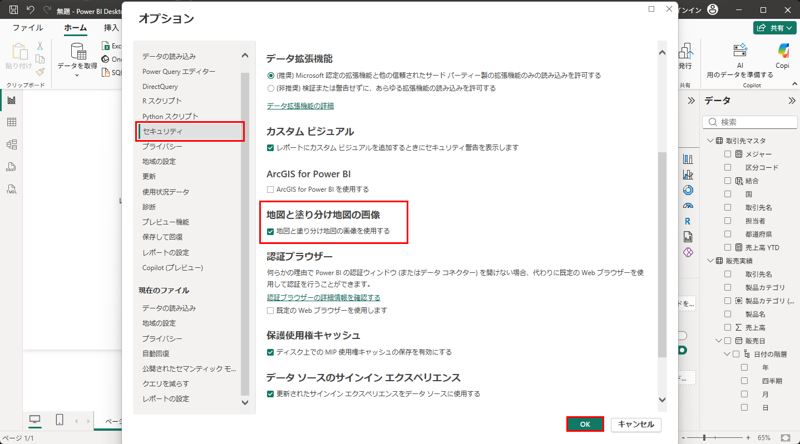This screenshot has height=444, width=800.
Task: Collapse the 販売日 field node
Action: point(719,341)
